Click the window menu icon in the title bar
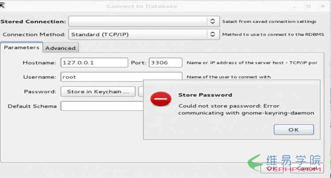 (2, 5)
